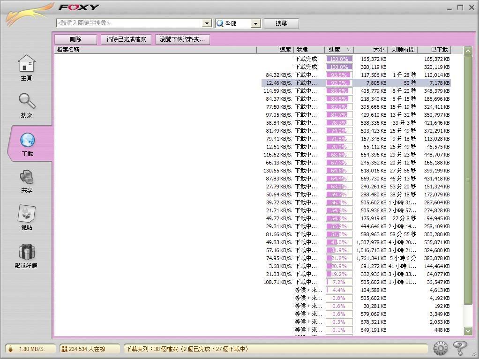Screen dimensions: 479x359
Task: Click 瀏覽下載資料夾 button
Action: point(182,39)
